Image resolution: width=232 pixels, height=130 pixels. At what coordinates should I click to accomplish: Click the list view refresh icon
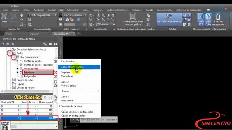click(45, 97)
